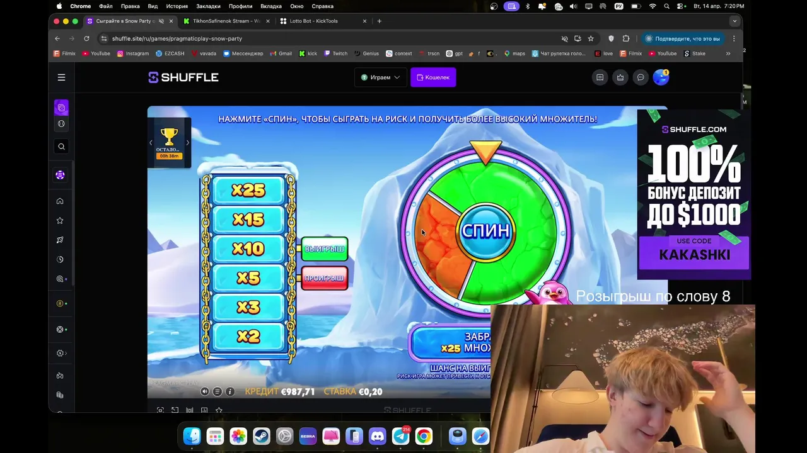Open the game info 'i' icon
The height and width of the screenshot is (453, 807).
tap(230, 391)
